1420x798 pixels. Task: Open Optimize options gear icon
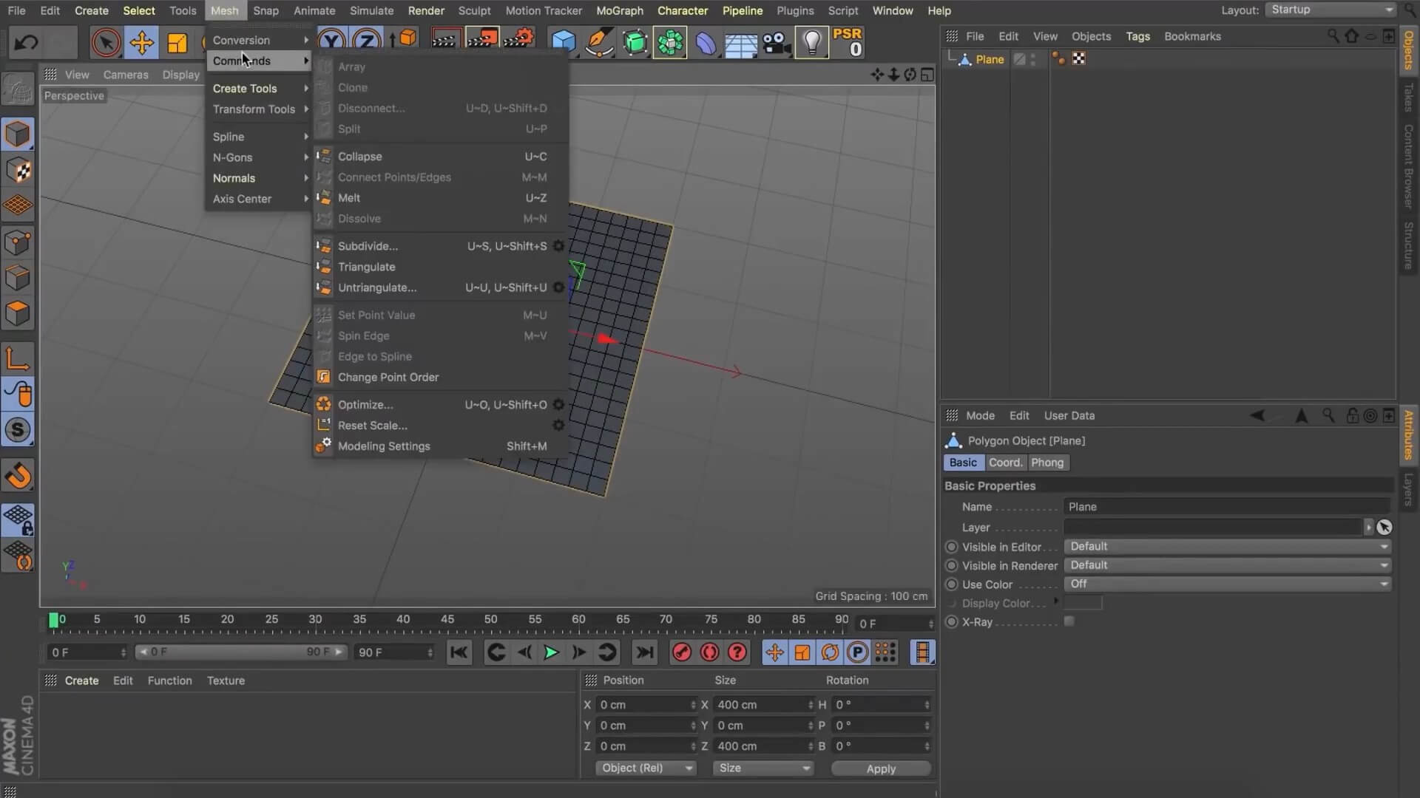(x=558, y=405)
